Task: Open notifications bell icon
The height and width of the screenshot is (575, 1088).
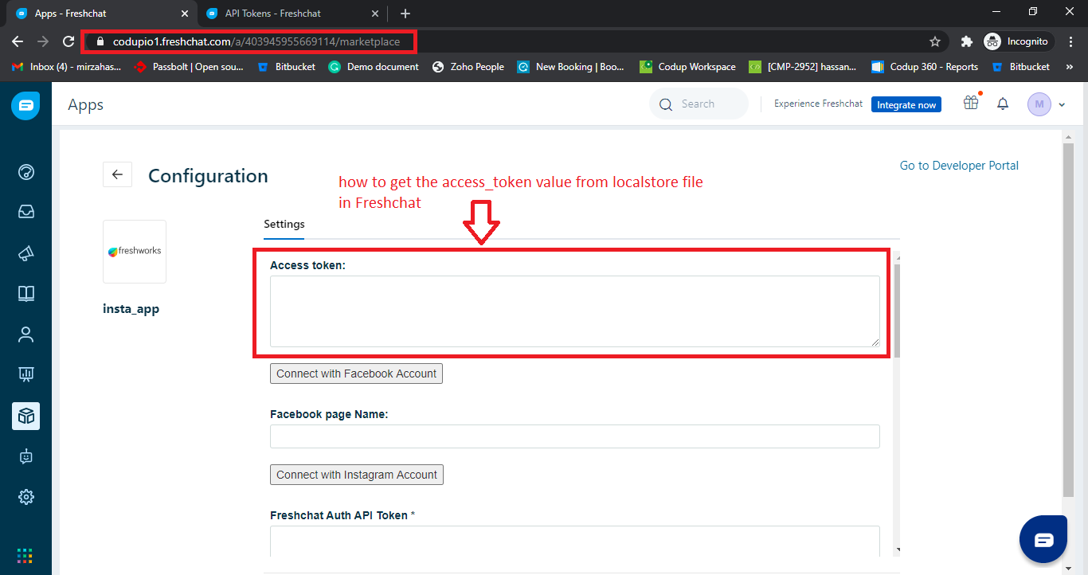Action: click(1003, 104)
